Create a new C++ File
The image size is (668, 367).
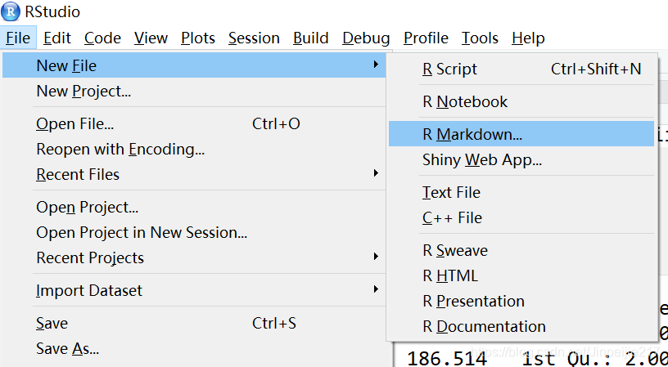(521, 217)
